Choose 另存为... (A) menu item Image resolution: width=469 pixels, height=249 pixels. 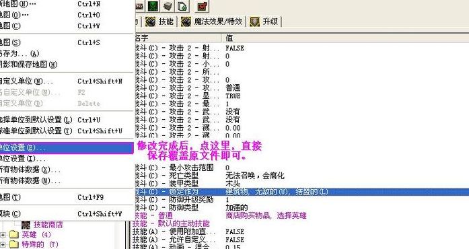click(67, 54)
